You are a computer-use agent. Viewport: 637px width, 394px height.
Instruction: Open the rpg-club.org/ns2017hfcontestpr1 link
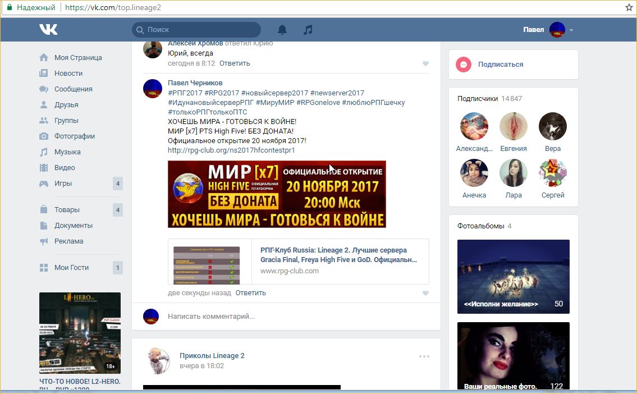[x=231, y=150]
